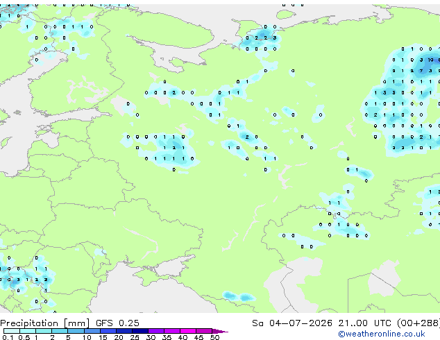Click the "10" legend tick label

click(x=87, y=337)
